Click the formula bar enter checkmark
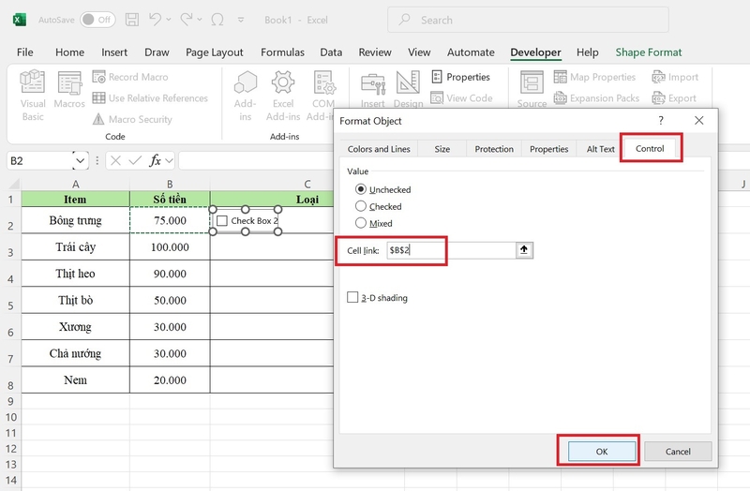Image resolution: width=750 pixels, height=491 pixels. click(135, 160)
